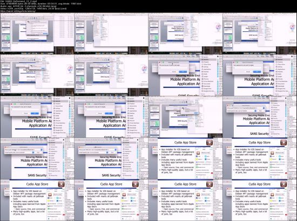This screenshot has width=297, height=221.
Task: Select Downloads in the seventh frame's Finder sidebar
Action: [207, 86]
